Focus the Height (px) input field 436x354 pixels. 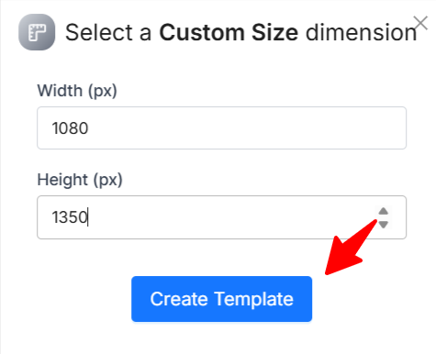point(221,217)
